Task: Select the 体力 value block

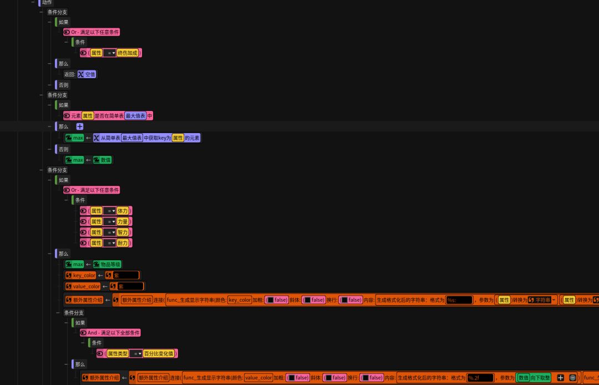Action: pyautogui.click(x=123, y=211)
